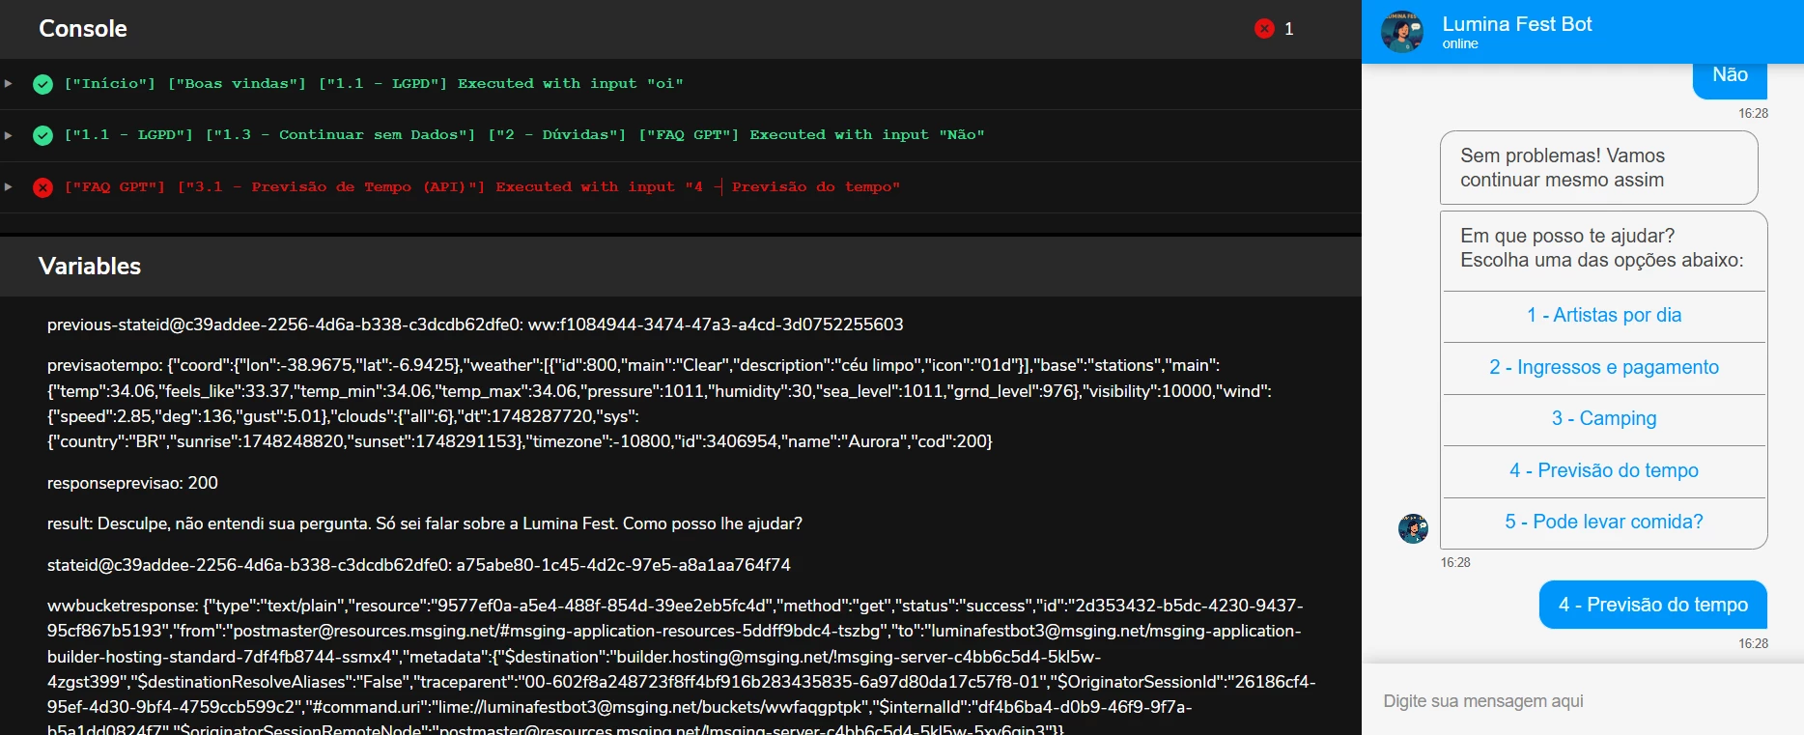
Task: Click the red error counter icon in Console header
Action: coord(1264,29)
